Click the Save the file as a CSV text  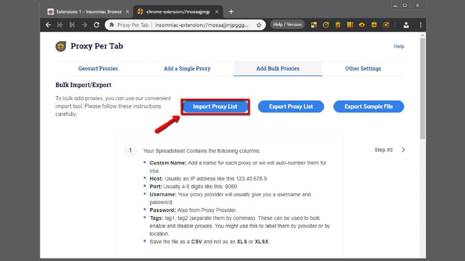(209, 242)
